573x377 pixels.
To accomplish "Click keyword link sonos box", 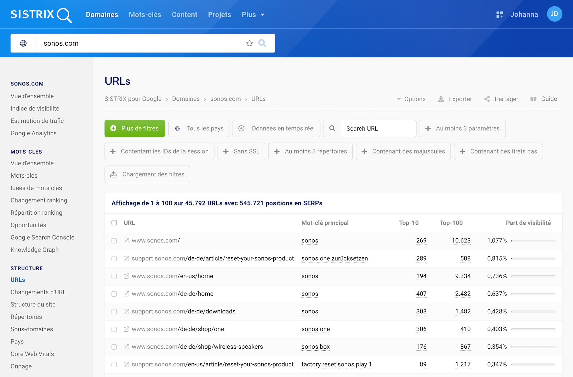I will tap(315, 347).
